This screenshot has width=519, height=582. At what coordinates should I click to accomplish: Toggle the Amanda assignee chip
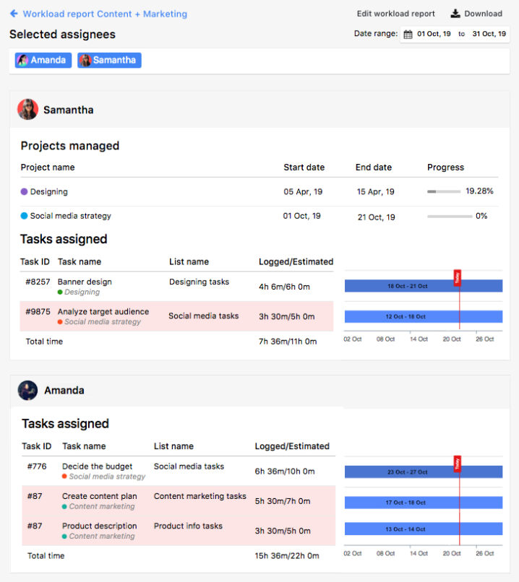(x=42, y=60)
